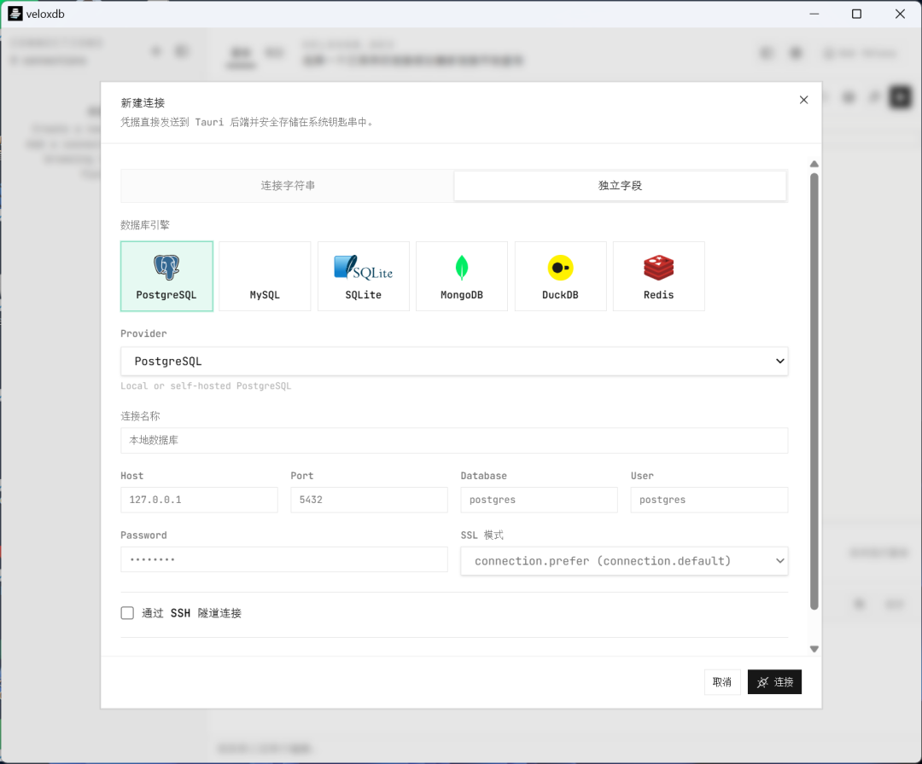Viewport: 922px width, 764px height.
Task: Click the veloxdb app icon in title bar
Action: point(15,14)
